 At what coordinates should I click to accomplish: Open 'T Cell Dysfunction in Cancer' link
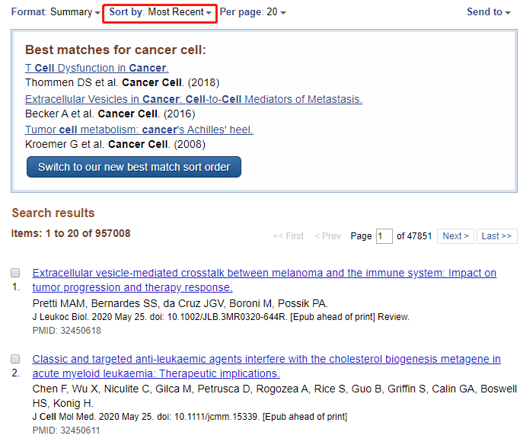(x=97, y=68)
